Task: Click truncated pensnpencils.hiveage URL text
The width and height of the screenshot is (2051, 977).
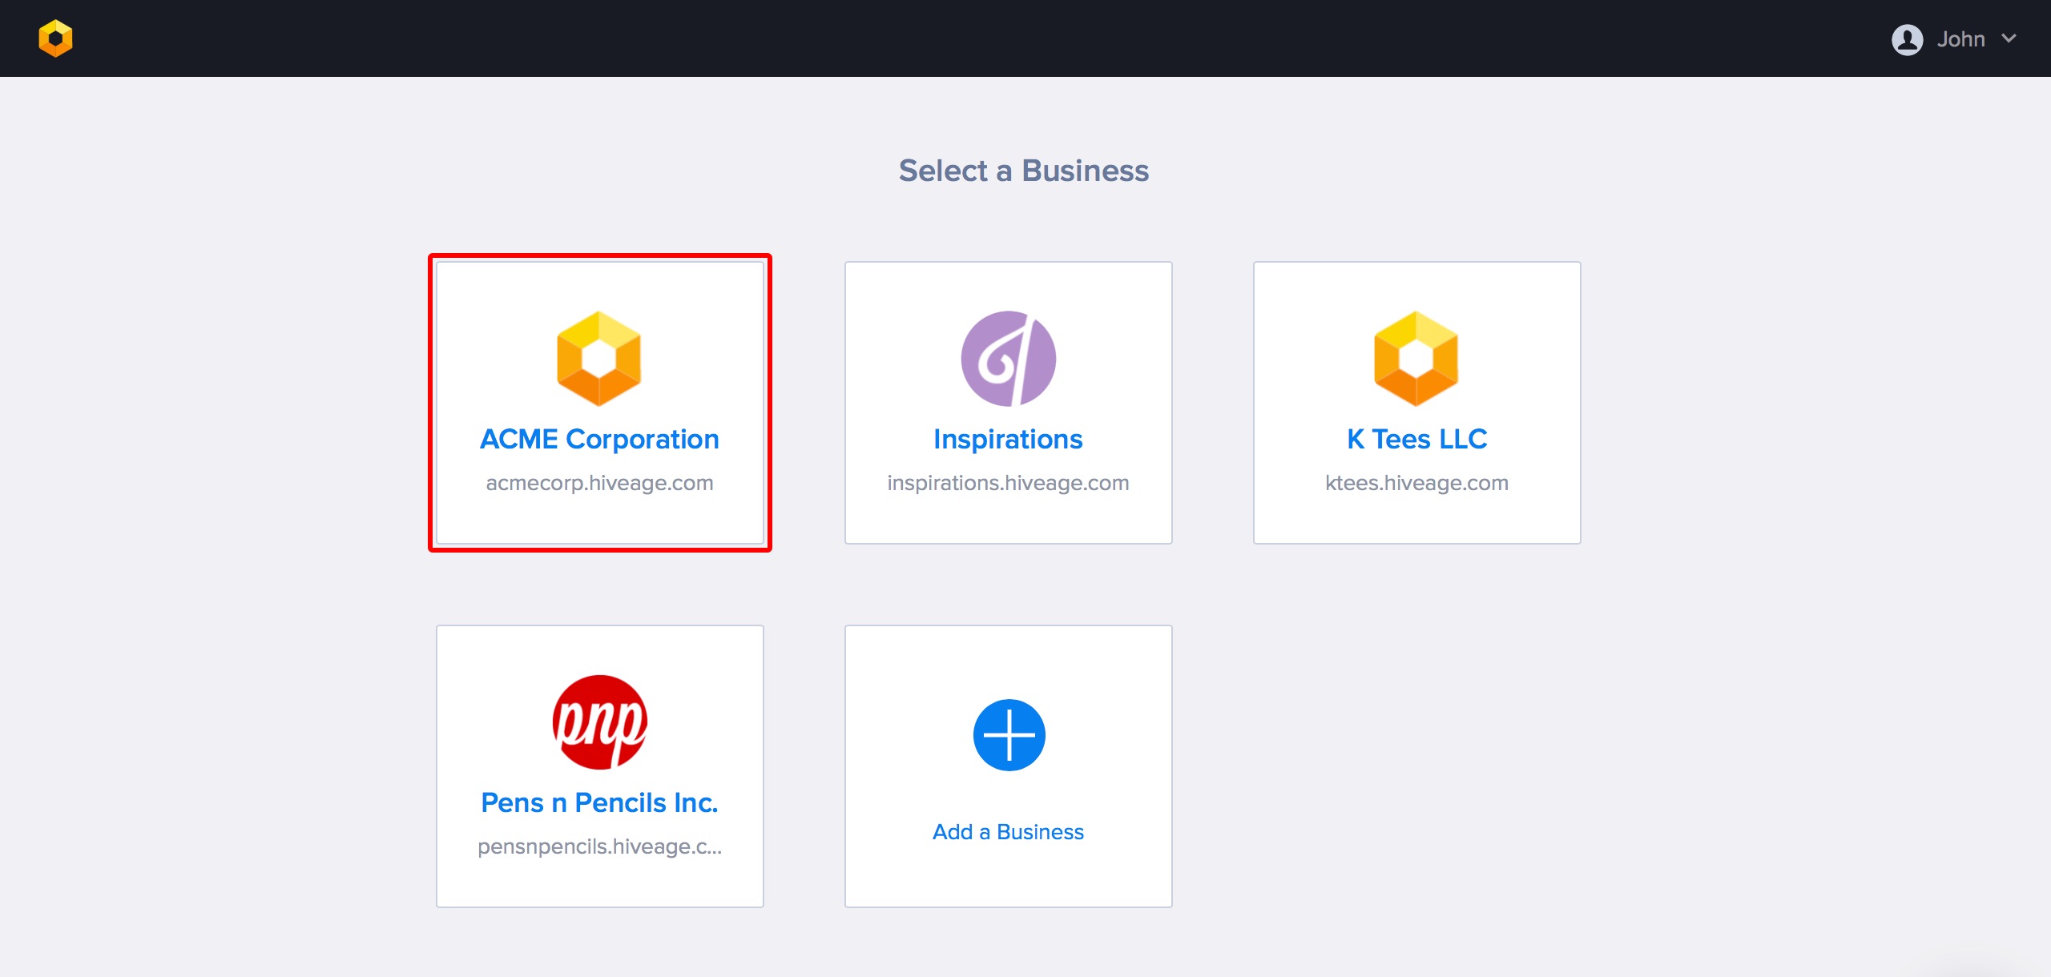Action: tap(599, 846)
